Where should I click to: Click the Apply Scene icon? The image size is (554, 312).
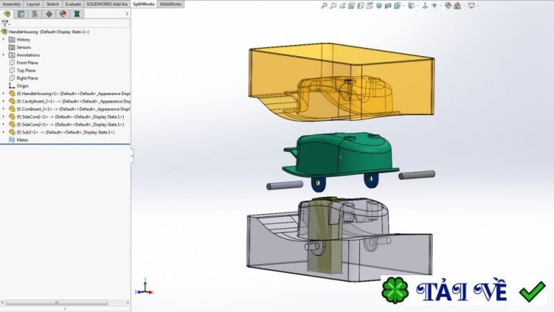click(x=458, y=6)
